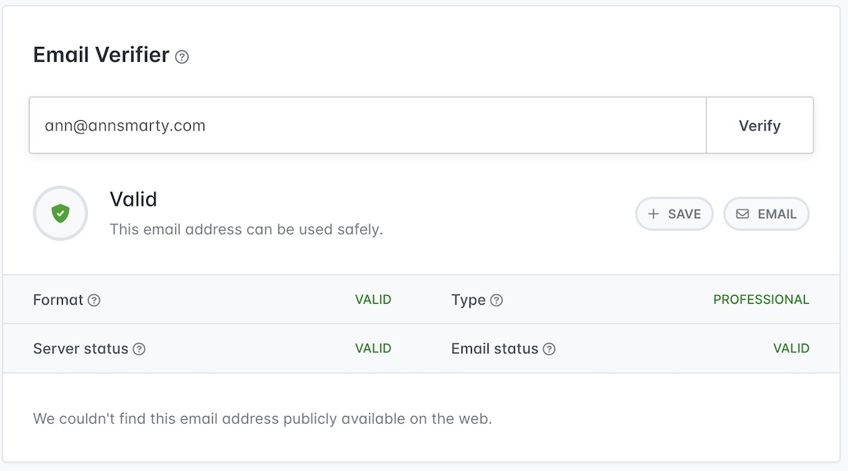Click the Server status label
Viewport: 848px width, 471px height.
coord(80,349)
